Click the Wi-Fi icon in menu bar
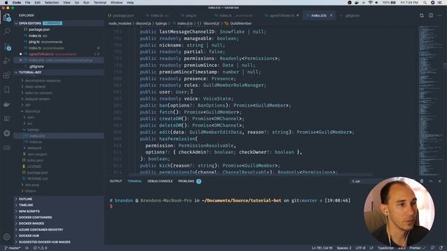 pos(370,3)
